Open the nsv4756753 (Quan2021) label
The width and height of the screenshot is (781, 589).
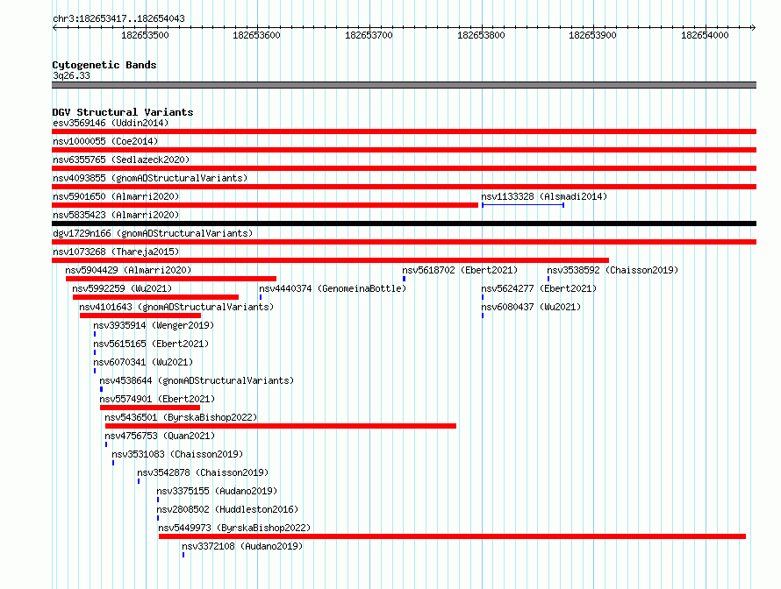coord(160,436)
